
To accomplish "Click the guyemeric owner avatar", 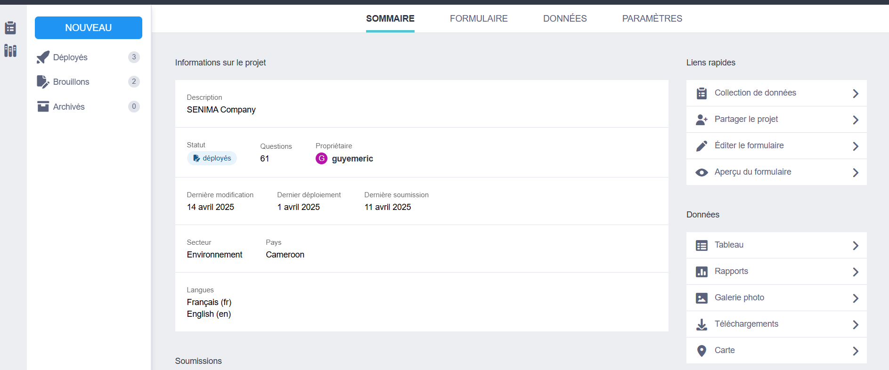I will (321, 159).
